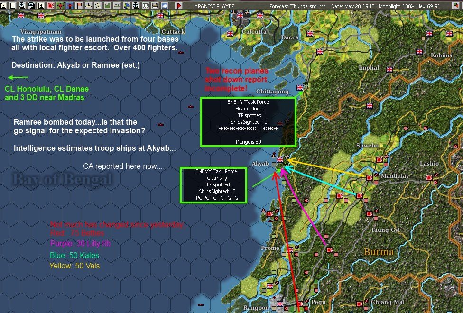Select the red flag objectives icon

tap(78, 5)
